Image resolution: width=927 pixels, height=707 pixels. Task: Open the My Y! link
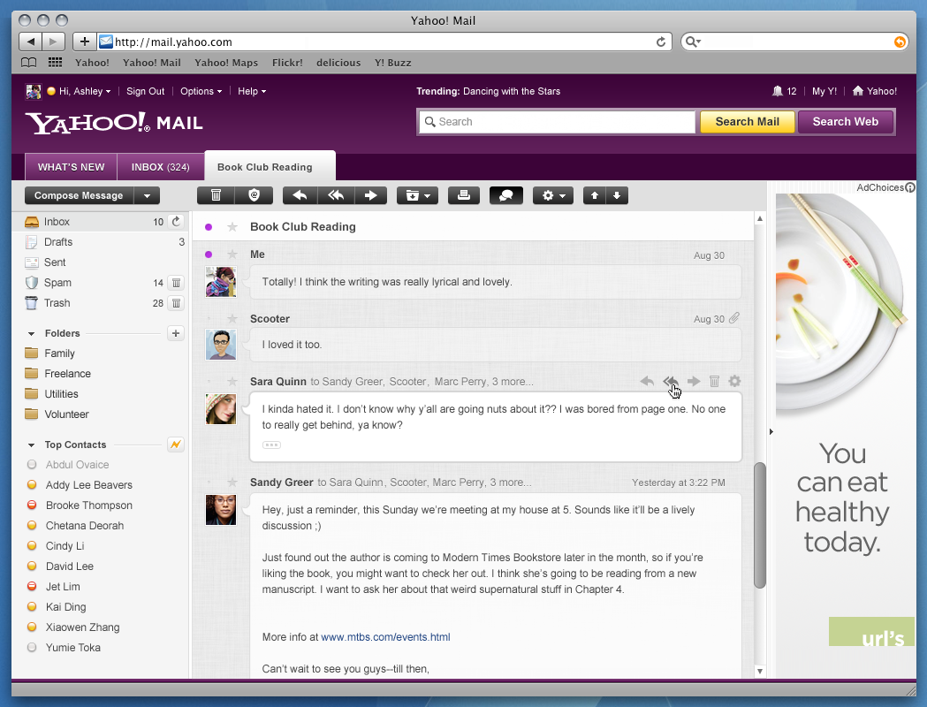tap(824, 91)
